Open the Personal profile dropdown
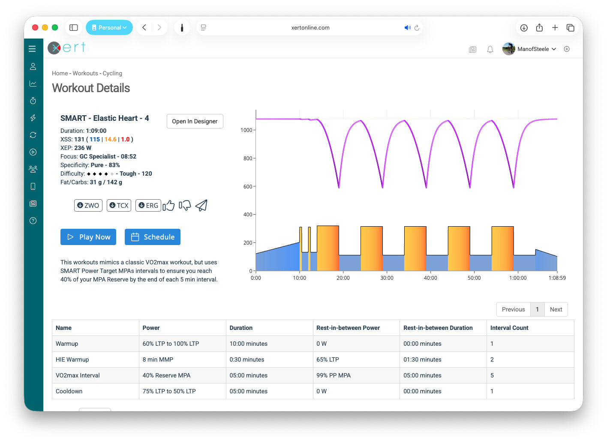607x443 pixels. (x=109, y=27)
